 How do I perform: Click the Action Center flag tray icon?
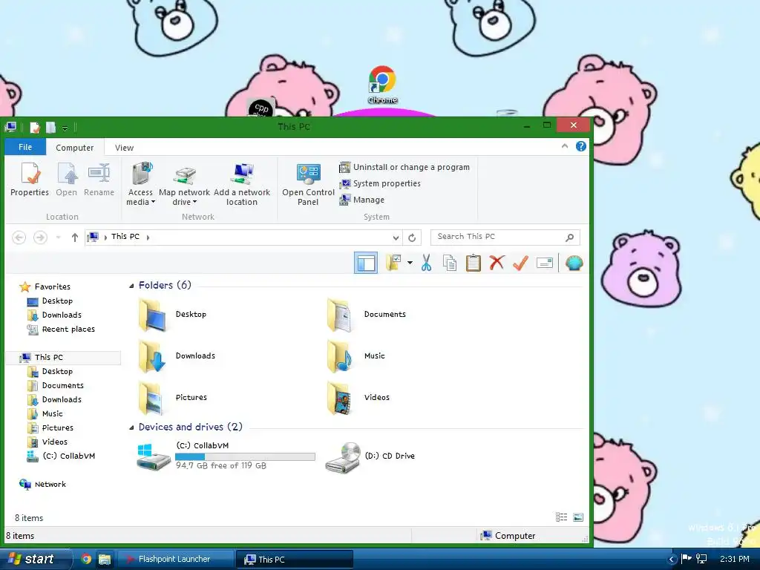pyautogui.click(x=686, y=559)
